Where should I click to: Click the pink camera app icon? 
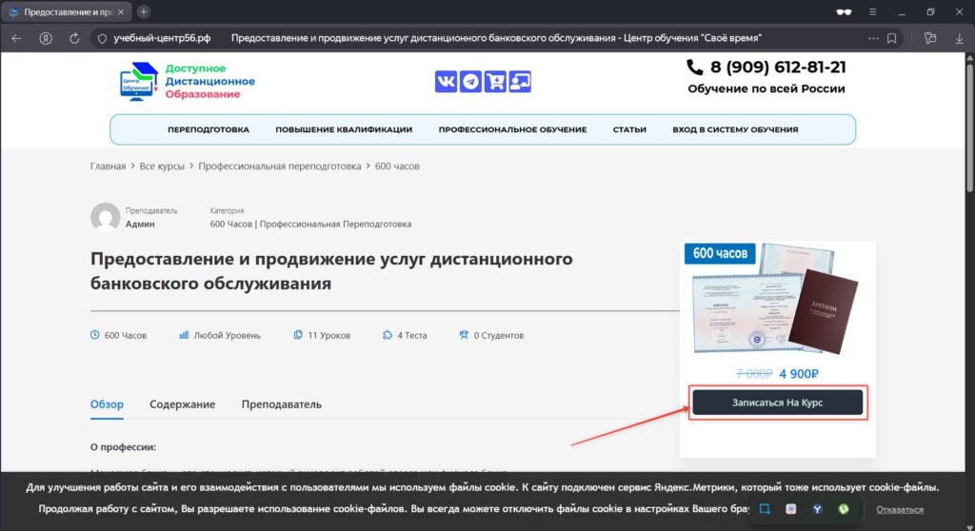tap(791, 508)
